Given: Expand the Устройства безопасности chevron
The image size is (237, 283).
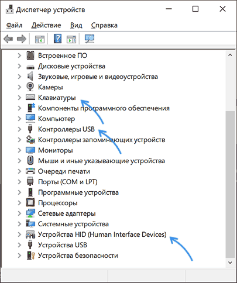Looking at the screenshot, I should click(19, 256).
